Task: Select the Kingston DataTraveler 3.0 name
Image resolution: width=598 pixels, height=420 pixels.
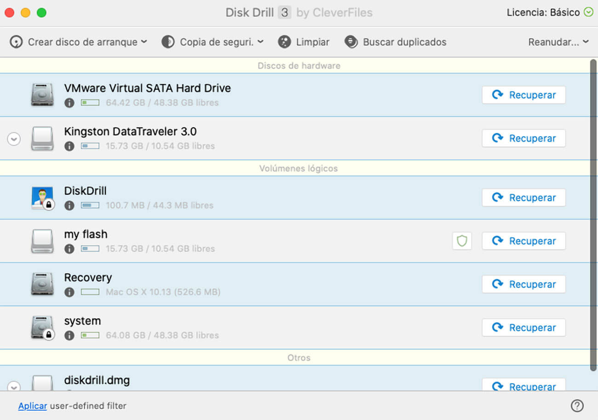Action: click(130, 131)
